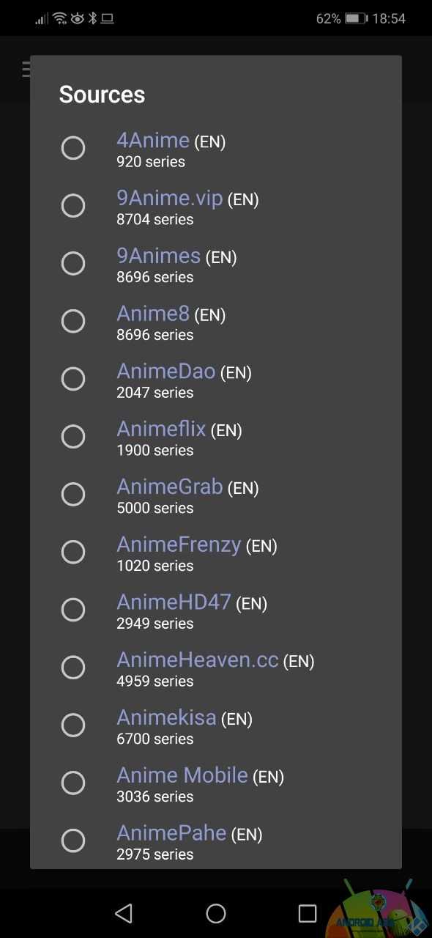Tap the AnimeFrenzy source name

[179, 544]
